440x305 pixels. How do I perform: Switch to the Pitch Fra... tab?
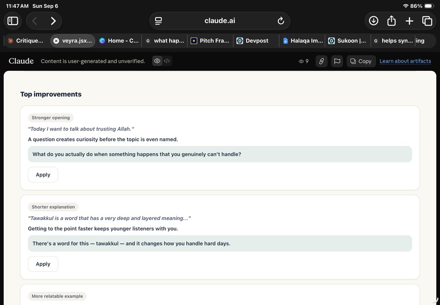[x=211, y=41]
